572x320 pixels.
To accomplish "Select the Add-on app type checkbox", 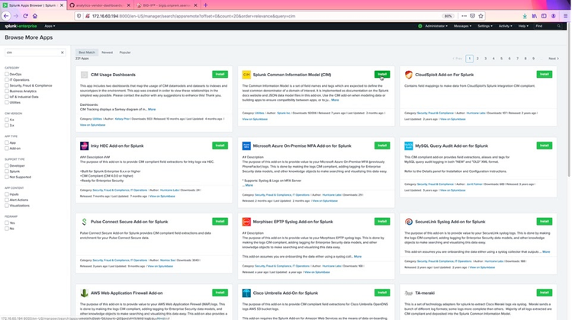I will point(7,149).
